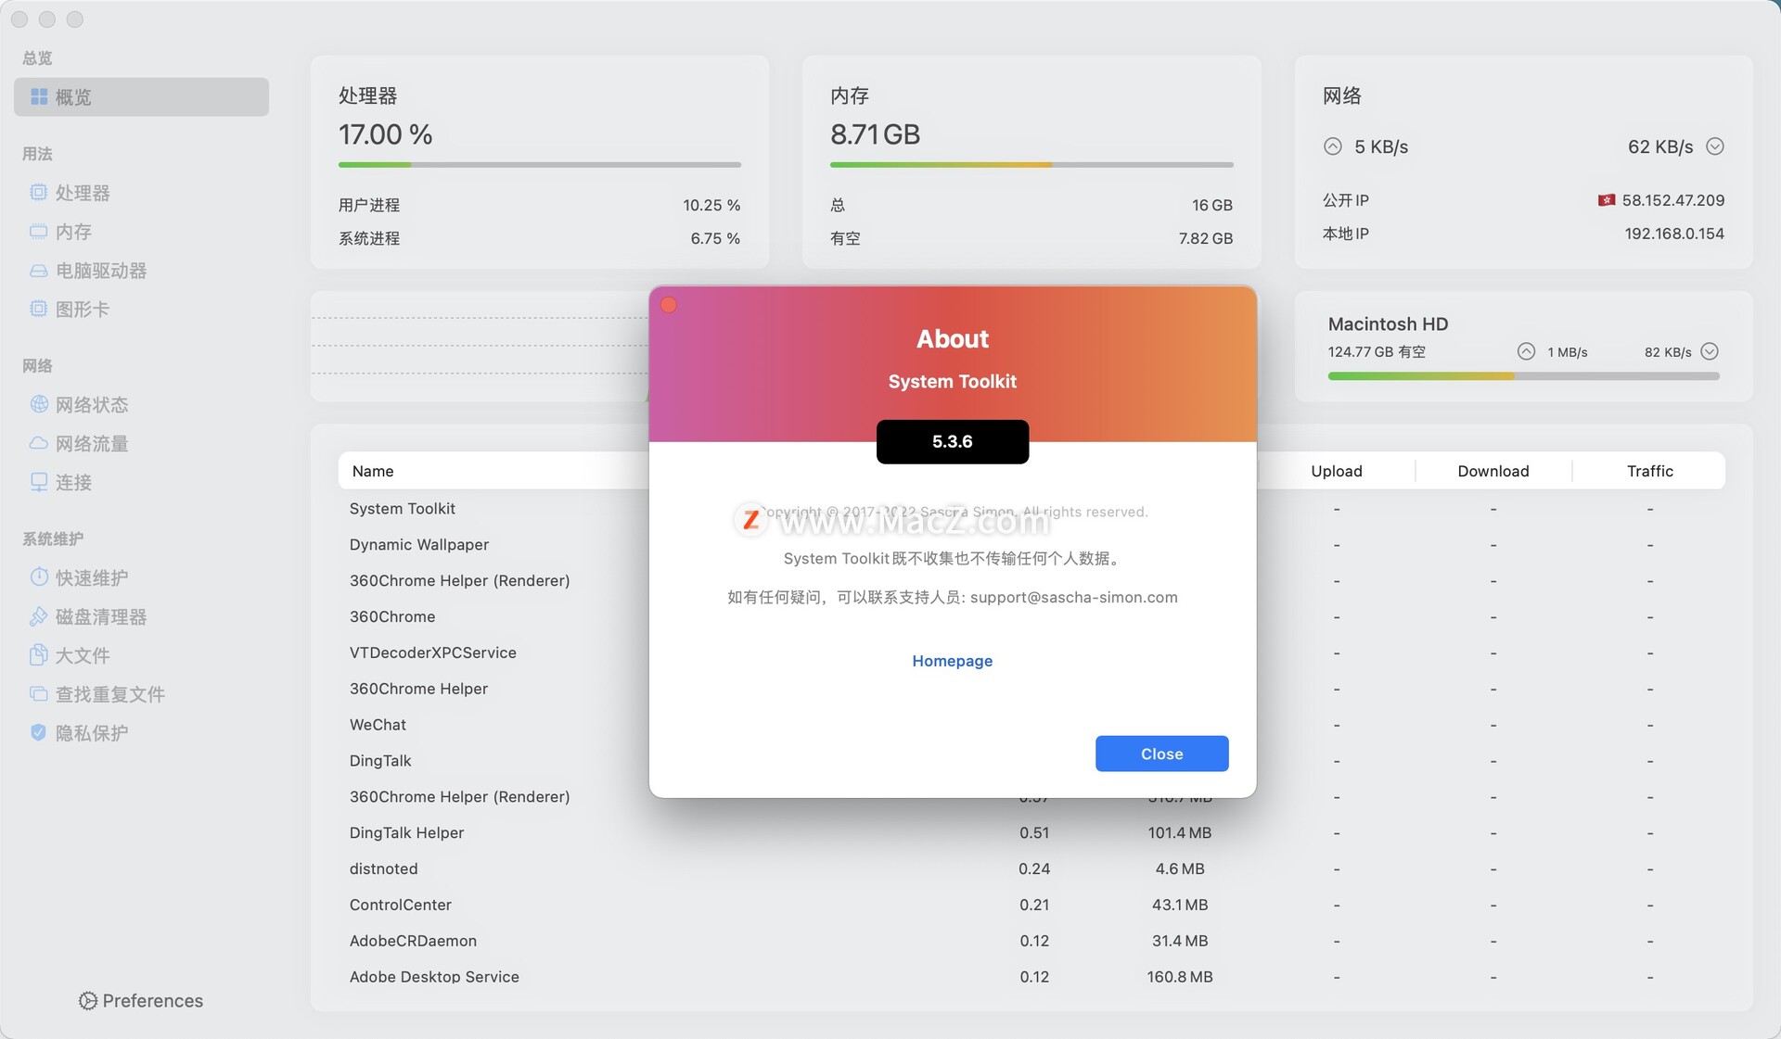Open Preferences at the bottom left
This screenshot has height=1039, width=1781.
coord(141,1001)
